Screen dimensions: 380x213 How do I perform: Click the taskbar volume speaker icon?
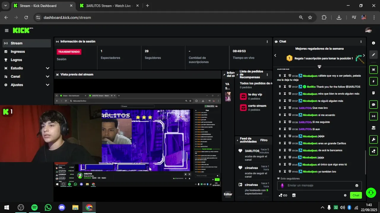click(x=342, y=207)
